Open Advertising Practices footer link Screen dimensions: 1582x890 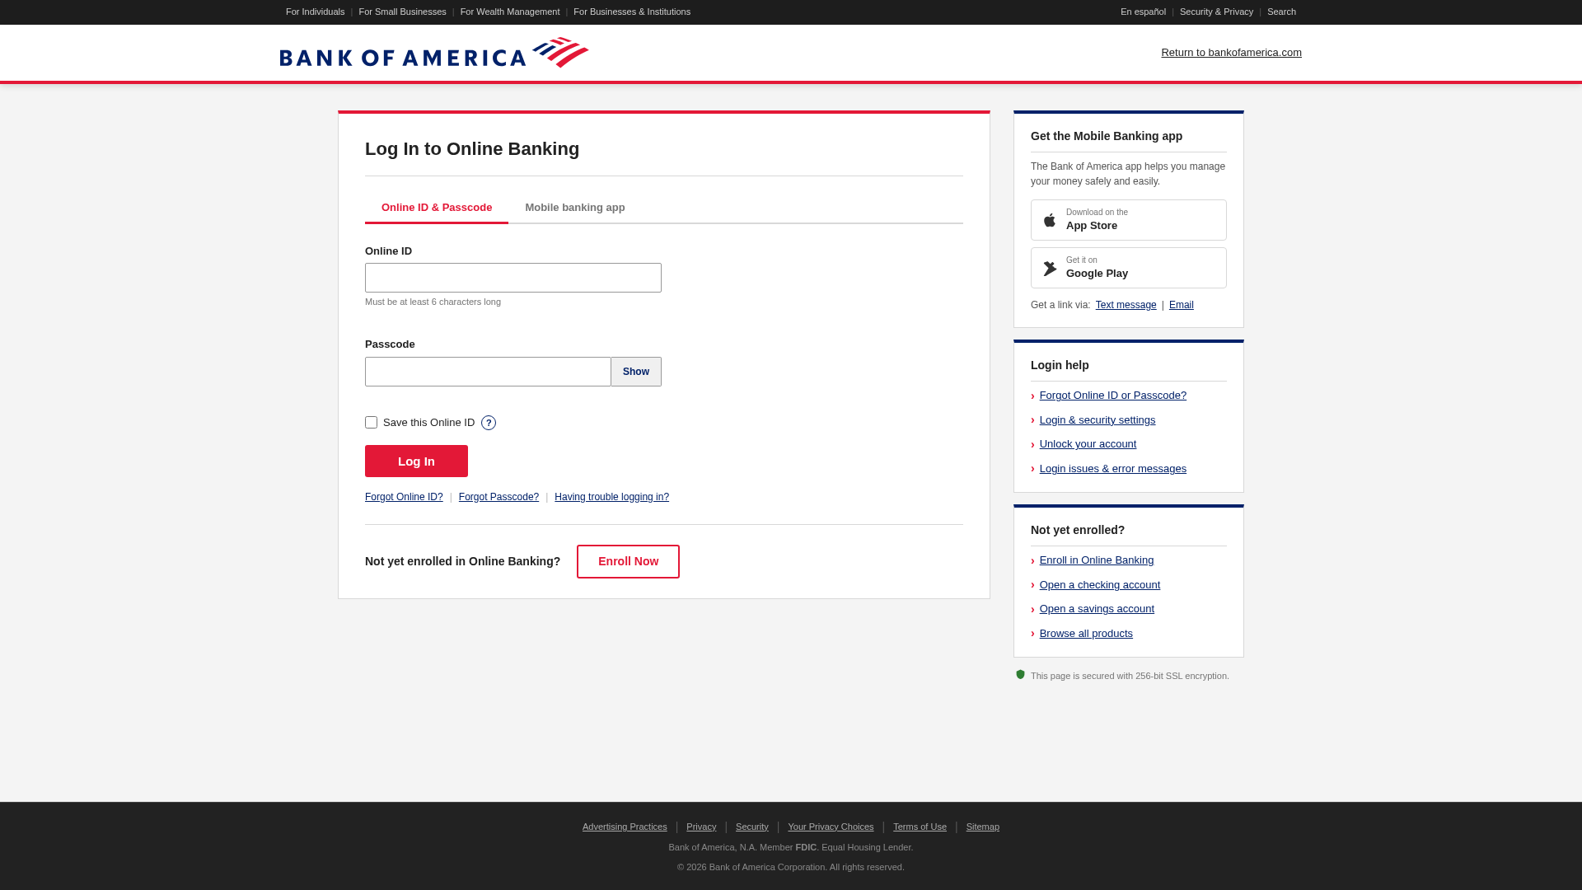pyautogui.click(x=625, y=827)
